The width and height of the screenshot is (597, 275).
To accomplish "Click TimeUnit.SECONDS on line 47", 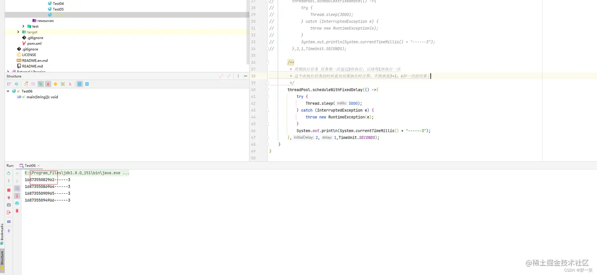I will (357, 137).
